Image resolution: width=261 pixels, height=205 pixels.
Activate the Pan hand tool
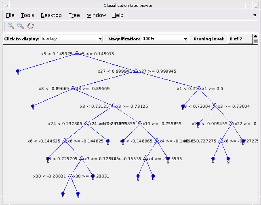pyautogui.click(x=30, y=26)
